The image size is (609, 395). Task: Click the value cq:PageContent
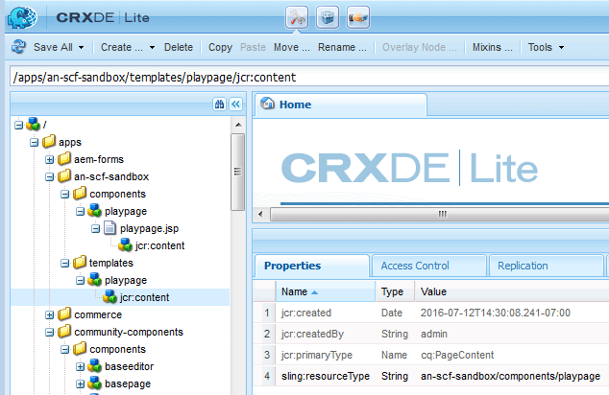click(457, 355)
